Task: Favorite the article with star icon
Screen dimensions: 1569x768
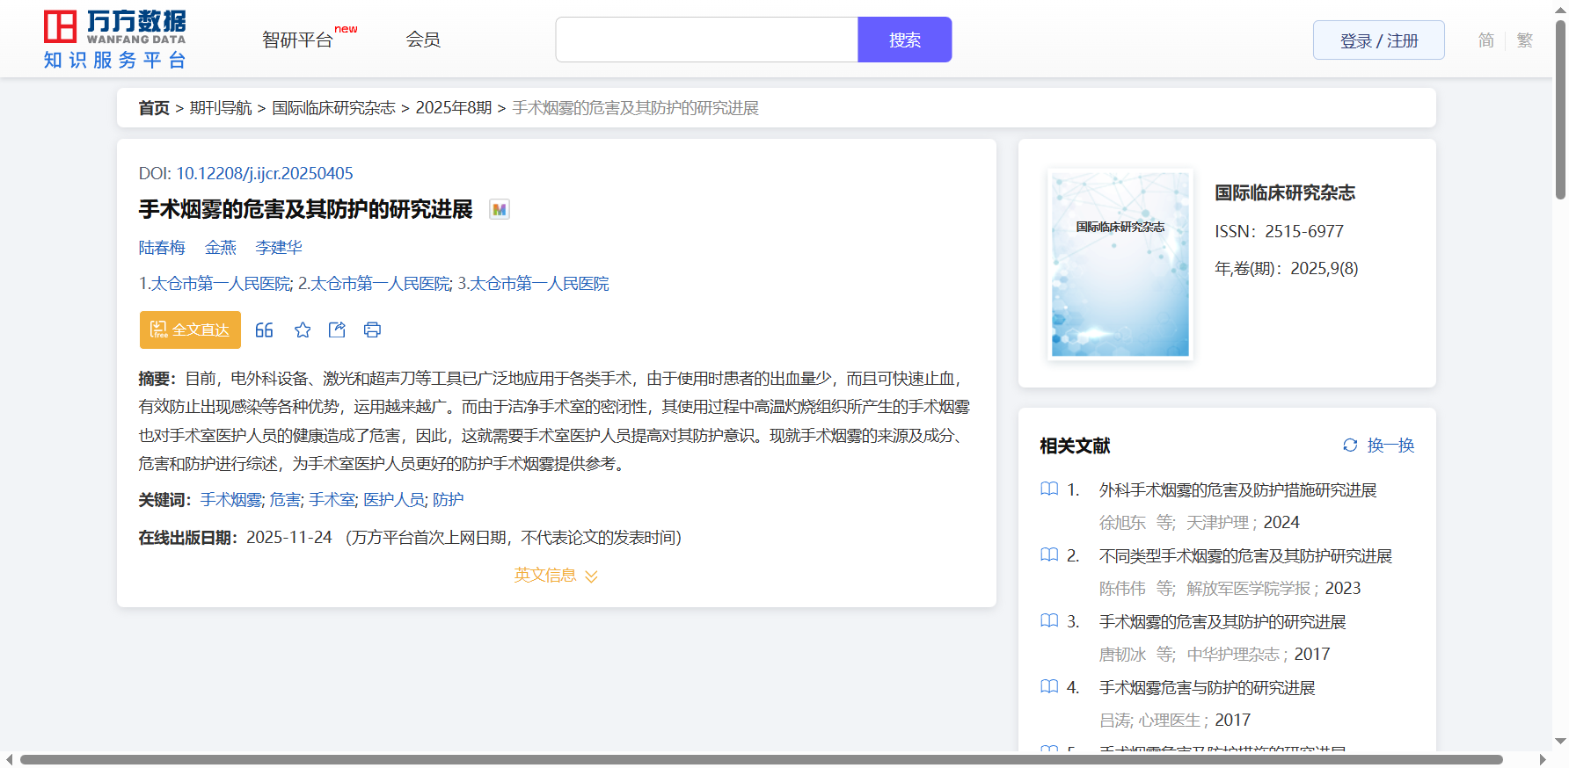Action: pyautogui.click(x=303, y=330)
